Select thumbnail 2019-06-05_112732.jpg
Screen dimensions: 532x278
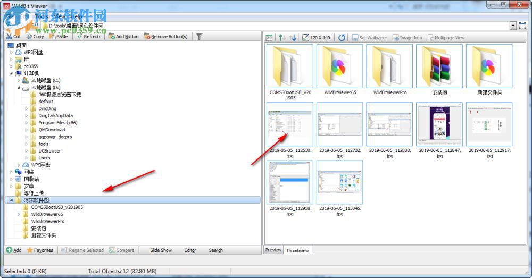(339, 124)
